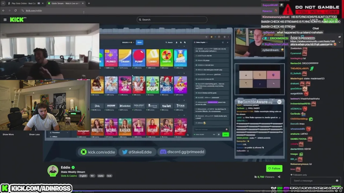Open the Darts game tile

coord(167,58)
